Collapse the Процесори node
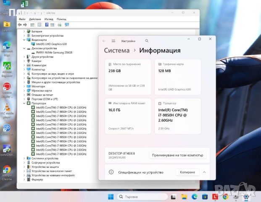The height and width of the screenshot is (202, 261). pos(24,104)
